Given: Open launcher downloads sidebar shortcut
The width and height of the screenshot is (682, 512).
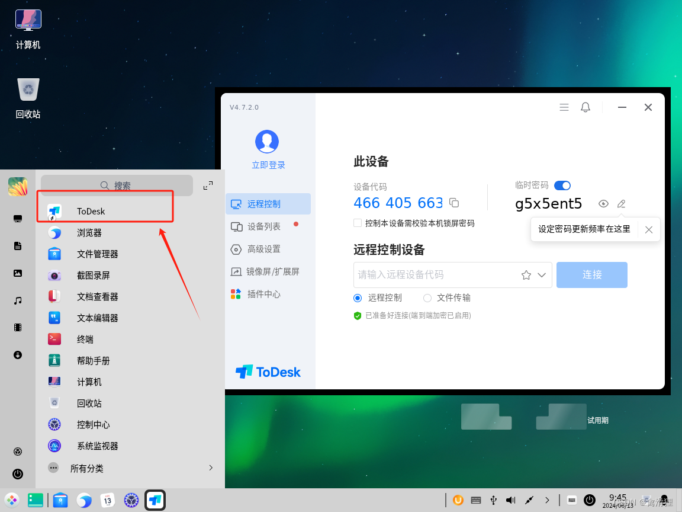Looking at the screenshot, I should click(x=18, y=355).
